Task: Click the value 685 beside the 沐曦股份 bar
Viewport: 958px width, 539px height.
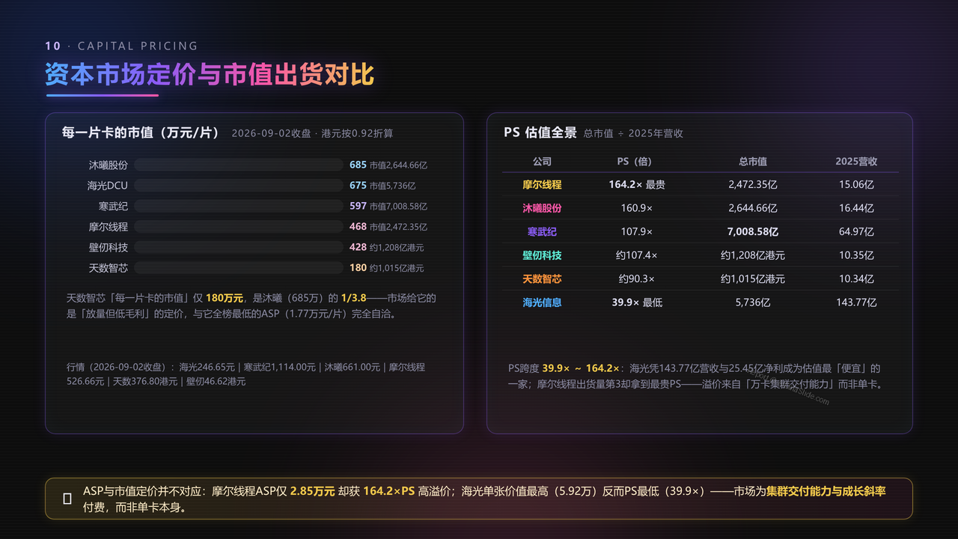Action: 358,165
